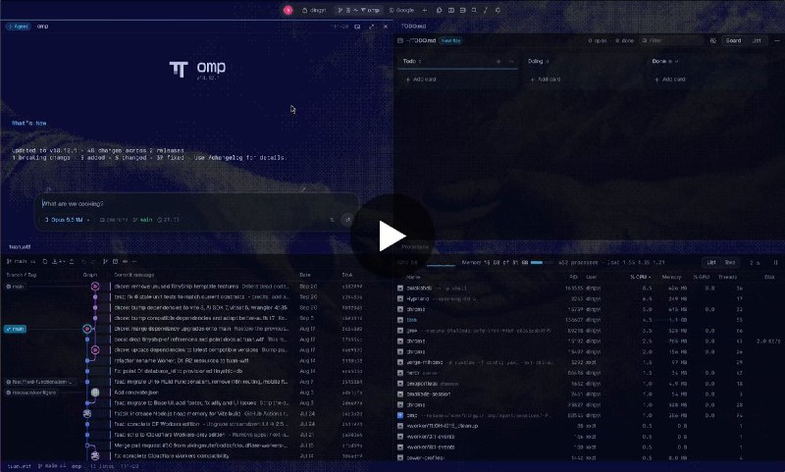Add a card to the Todo column

(x=421, y=79)
